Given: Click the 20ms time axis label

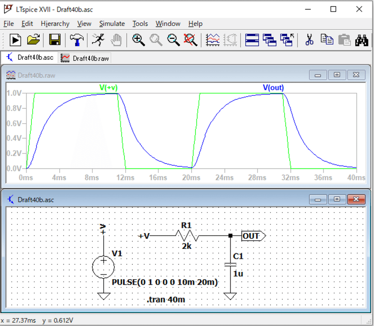Looking at the screenshot, I should (191, 177).
